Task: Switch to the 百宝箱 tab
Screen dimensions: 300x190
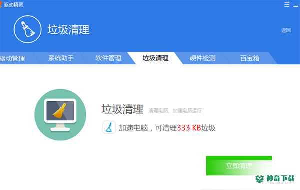Action: click(250, 58)
